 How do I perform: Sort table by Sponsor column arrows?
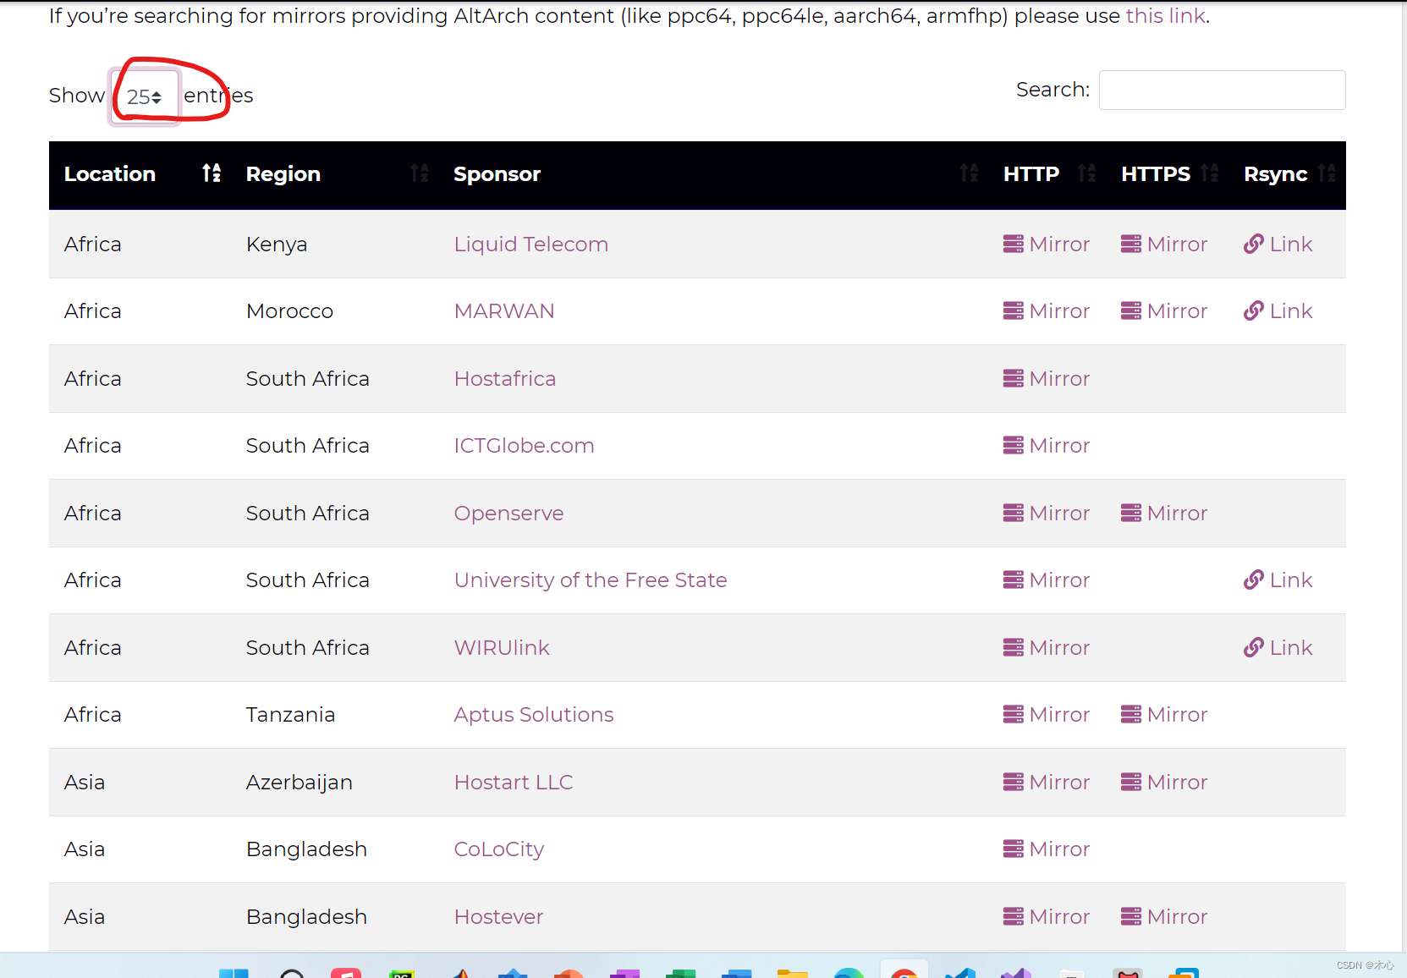[x=970, y=173]
